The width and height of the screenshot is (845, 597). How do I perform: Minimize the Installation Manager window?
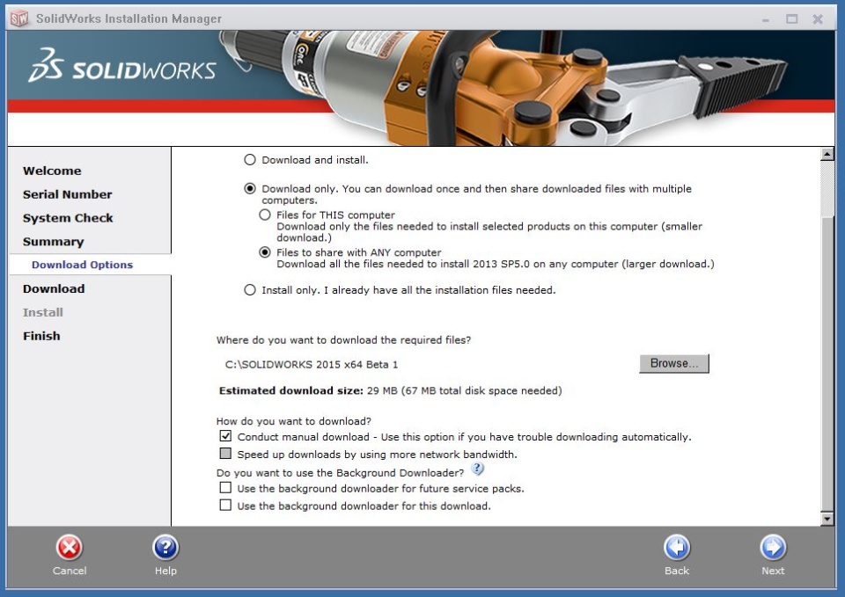766,19
